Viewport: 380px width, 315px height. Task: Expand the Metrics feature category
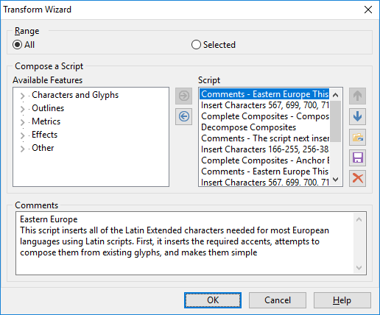pyautogui.click(x=22, y=122)
